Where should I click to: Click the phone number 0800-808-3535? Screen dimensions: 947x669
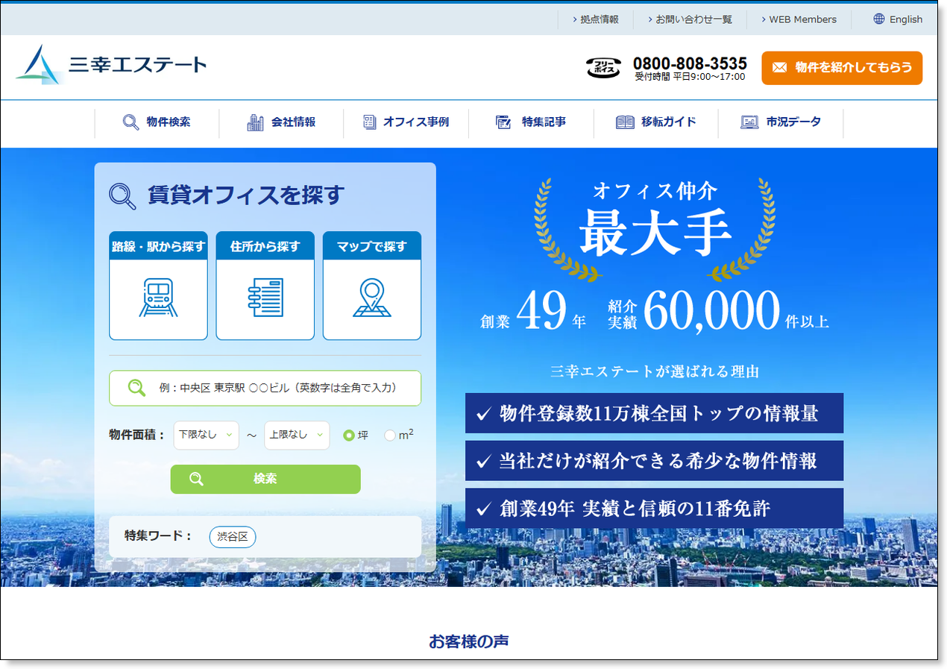[x=690, y=63]
